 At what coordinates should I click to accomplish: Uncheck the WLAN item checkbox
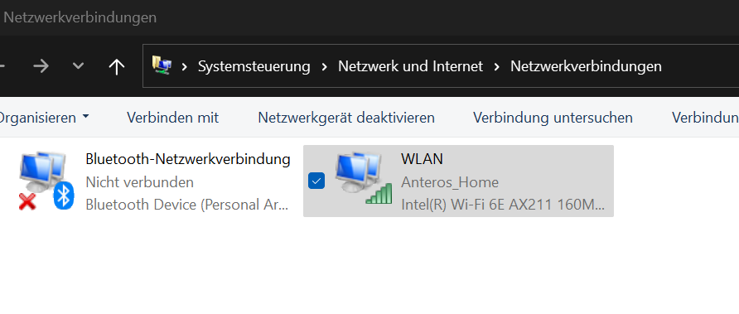[x=316, y=181]
